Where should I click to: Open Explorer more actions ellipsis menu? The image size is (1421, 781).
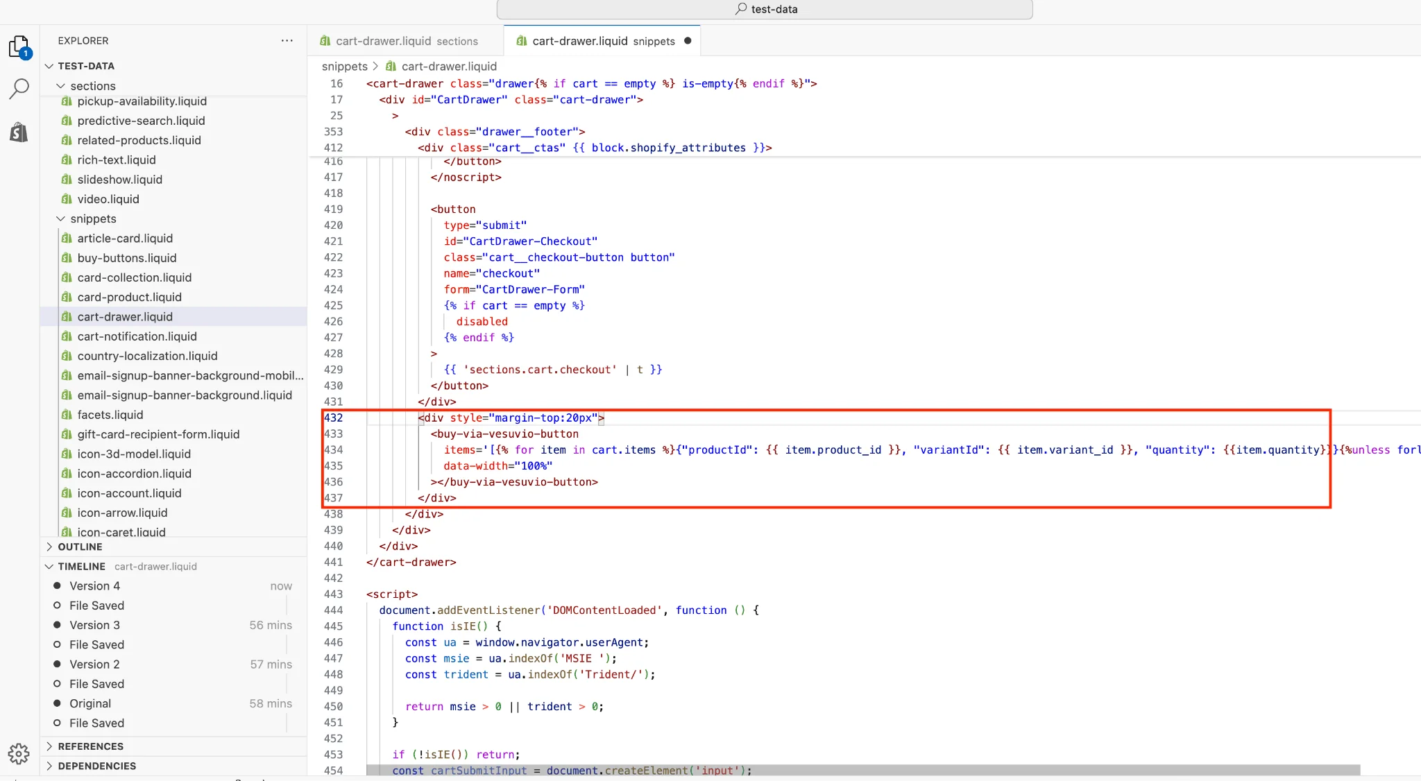point(287,41)
